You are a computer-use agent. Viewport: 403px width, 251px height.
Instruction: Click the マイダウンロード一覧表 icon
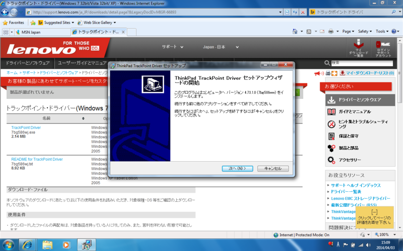[x=358, y=48]
